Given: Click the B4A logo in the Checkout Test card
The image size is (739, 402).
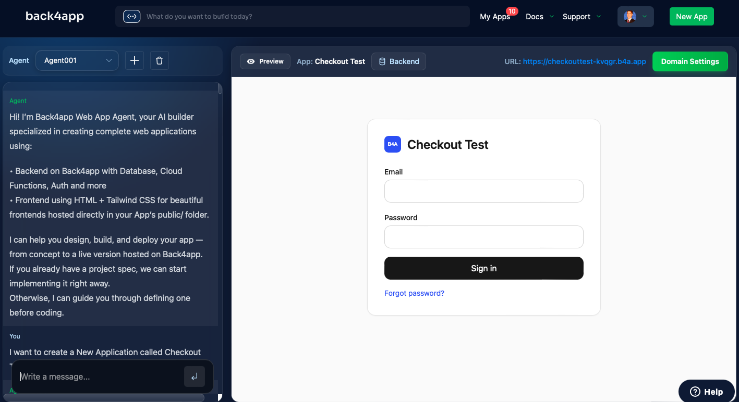Looking at the screenshot, I should [x=393, y=144].
